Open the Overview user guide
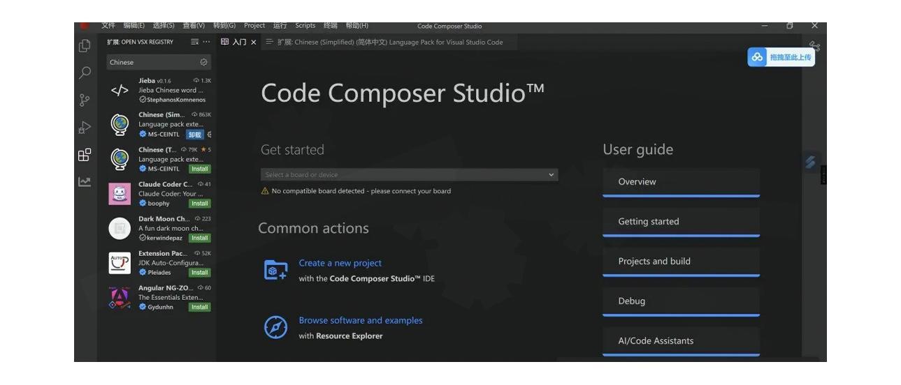The image size is (901, 385). 681,182
